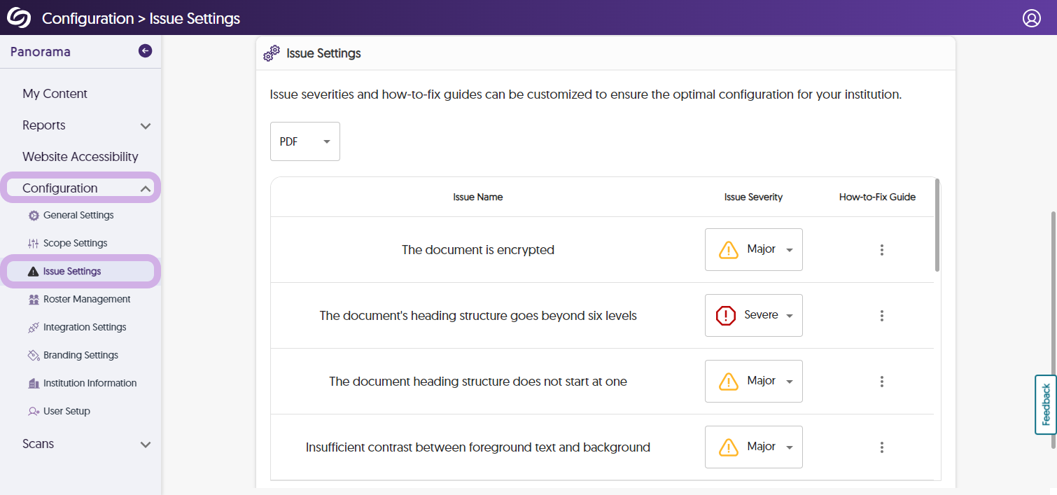Go to General Settings
Viewport: 1057px width, 495px height.
78,216
